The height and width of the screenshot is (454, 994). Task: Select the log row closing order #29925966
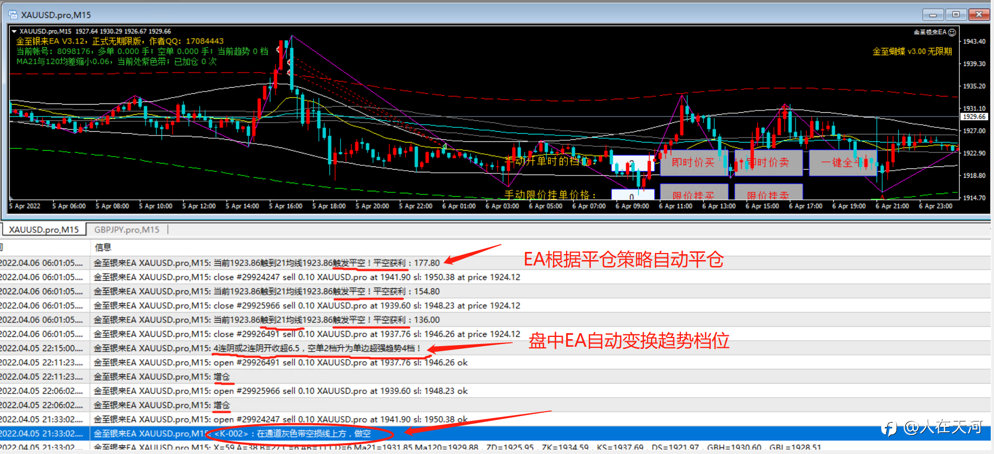[495, 306]
